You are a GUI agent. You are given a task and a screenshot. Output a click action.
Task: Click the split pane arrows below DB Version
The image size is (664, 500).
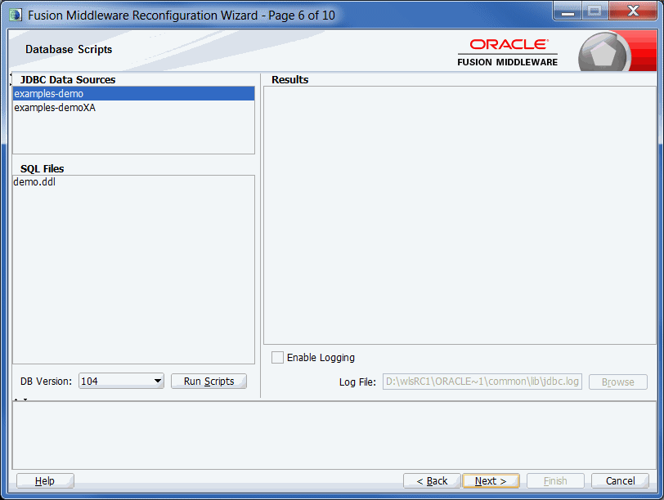coord(20,400)
